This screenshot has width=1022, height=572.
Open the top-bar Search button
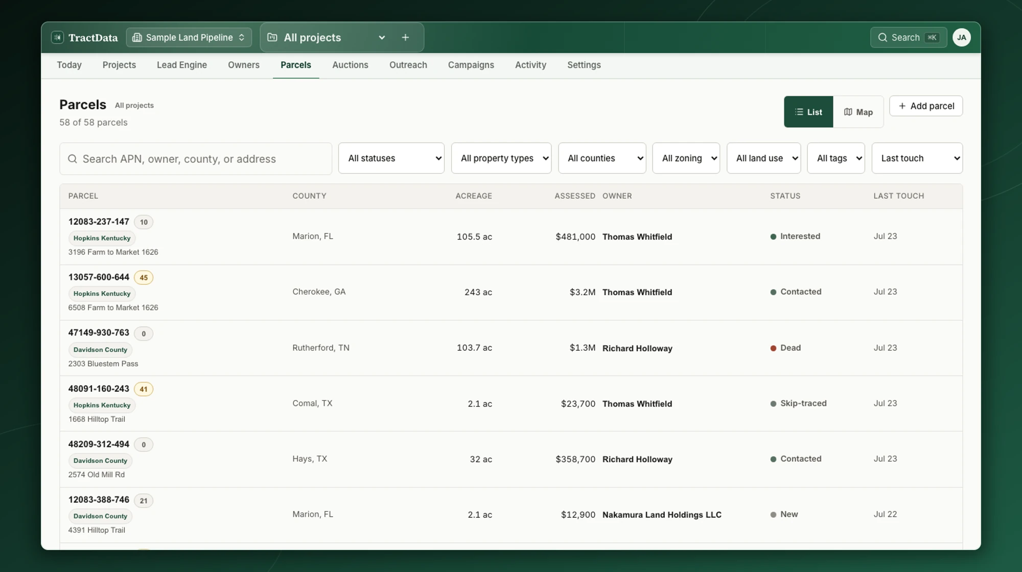[x=909, y=37]
